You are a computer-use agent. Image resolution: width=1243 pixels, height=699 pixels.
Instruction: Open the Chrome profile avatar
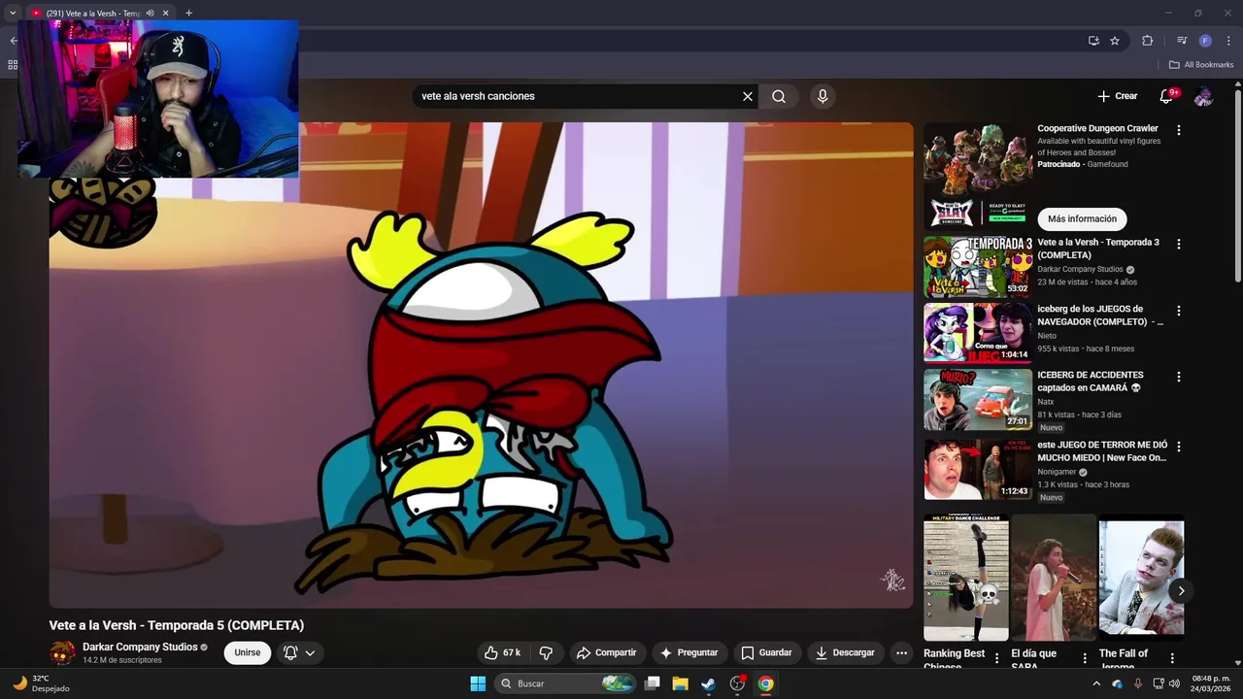tap(1205, 41)
